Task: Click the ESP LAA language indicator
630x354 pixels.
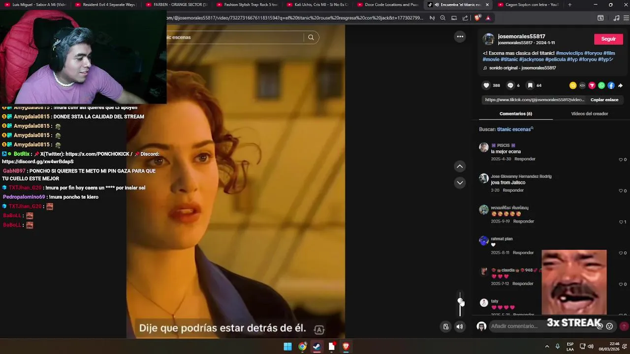Action: [570, 347]
